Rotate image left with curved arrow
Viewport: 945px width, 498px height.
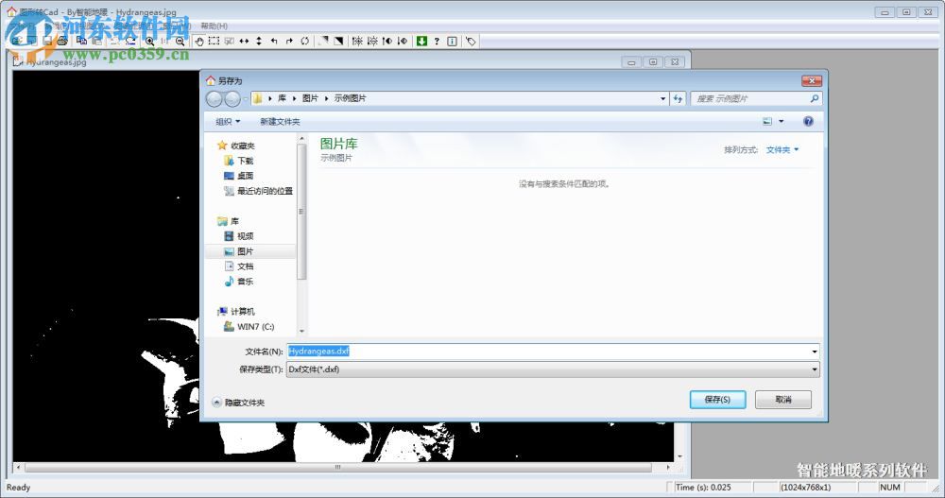point(274,41)
